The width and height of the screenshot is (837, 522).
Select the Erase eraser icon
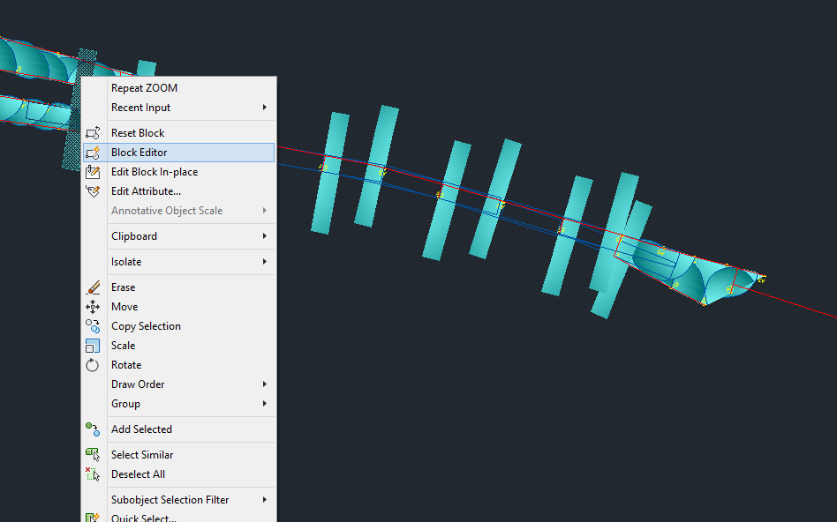[x=93, y=287]
